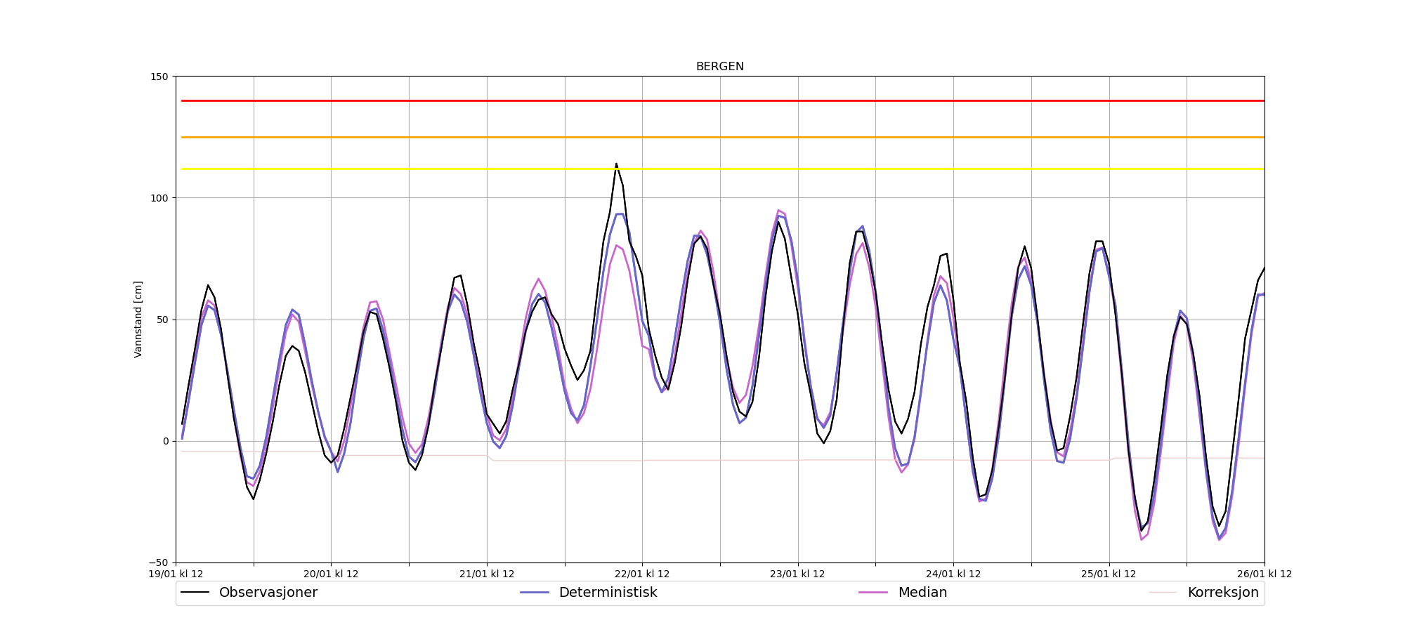Click the 23/01 kl 12 x-axis label

797,574
